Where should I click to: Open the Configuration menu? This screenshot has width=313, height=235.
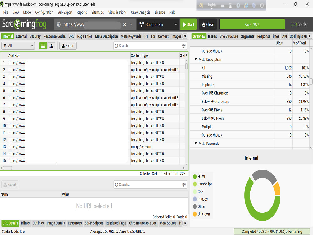tap(44, 13)
